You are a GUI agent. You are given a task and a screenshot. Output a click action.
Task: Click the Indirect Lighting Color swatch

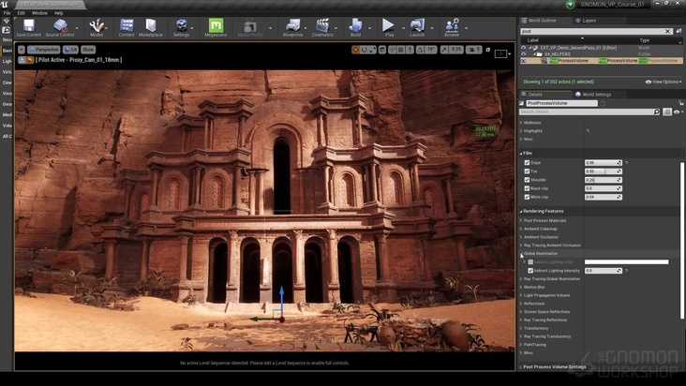pyautogui.click(x=626, y=262)
